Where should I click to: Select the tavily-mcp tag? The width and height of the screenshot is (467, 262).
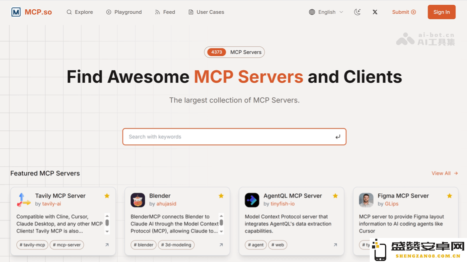coord(32,245)
